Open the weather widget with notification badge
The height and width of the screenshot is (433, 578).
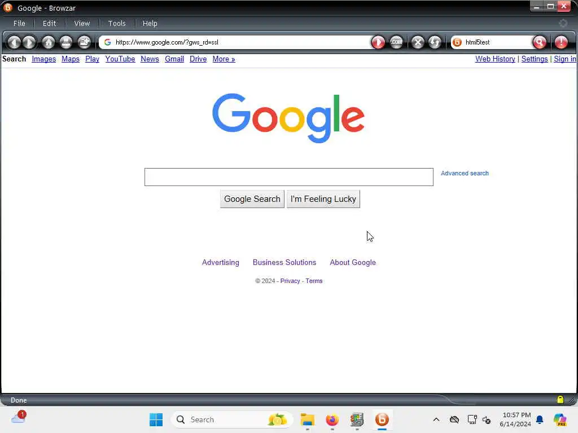[19, 418]
